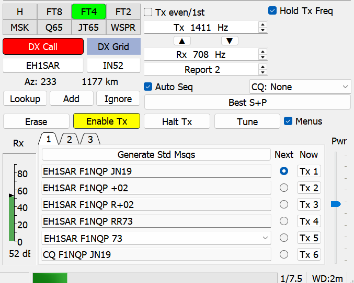The width and height of the screenshot is (354, 283).
Task: Click Lookup button
Action: (25, 99)
